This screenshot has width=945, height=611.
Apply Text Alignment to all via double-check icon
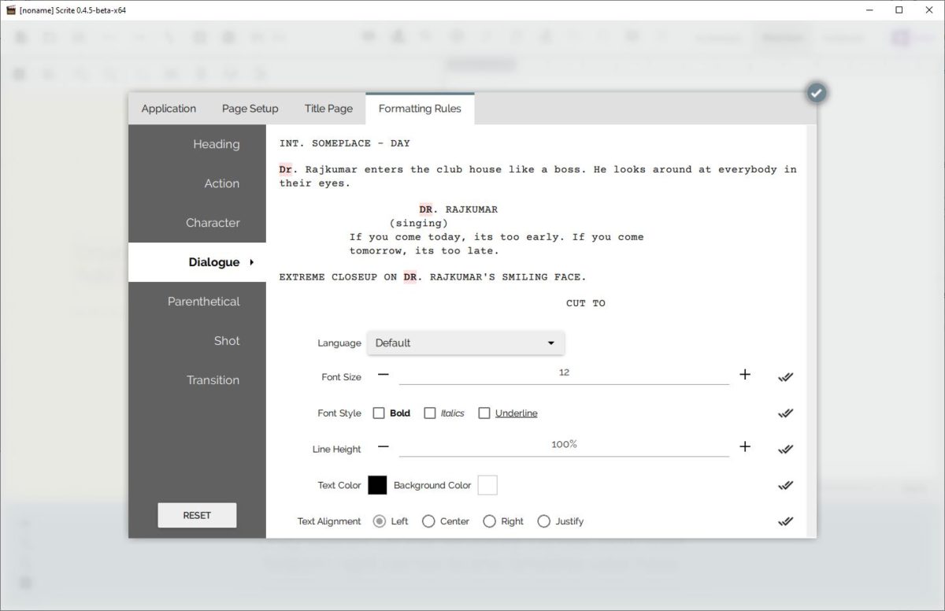click(x=785, y=521)
